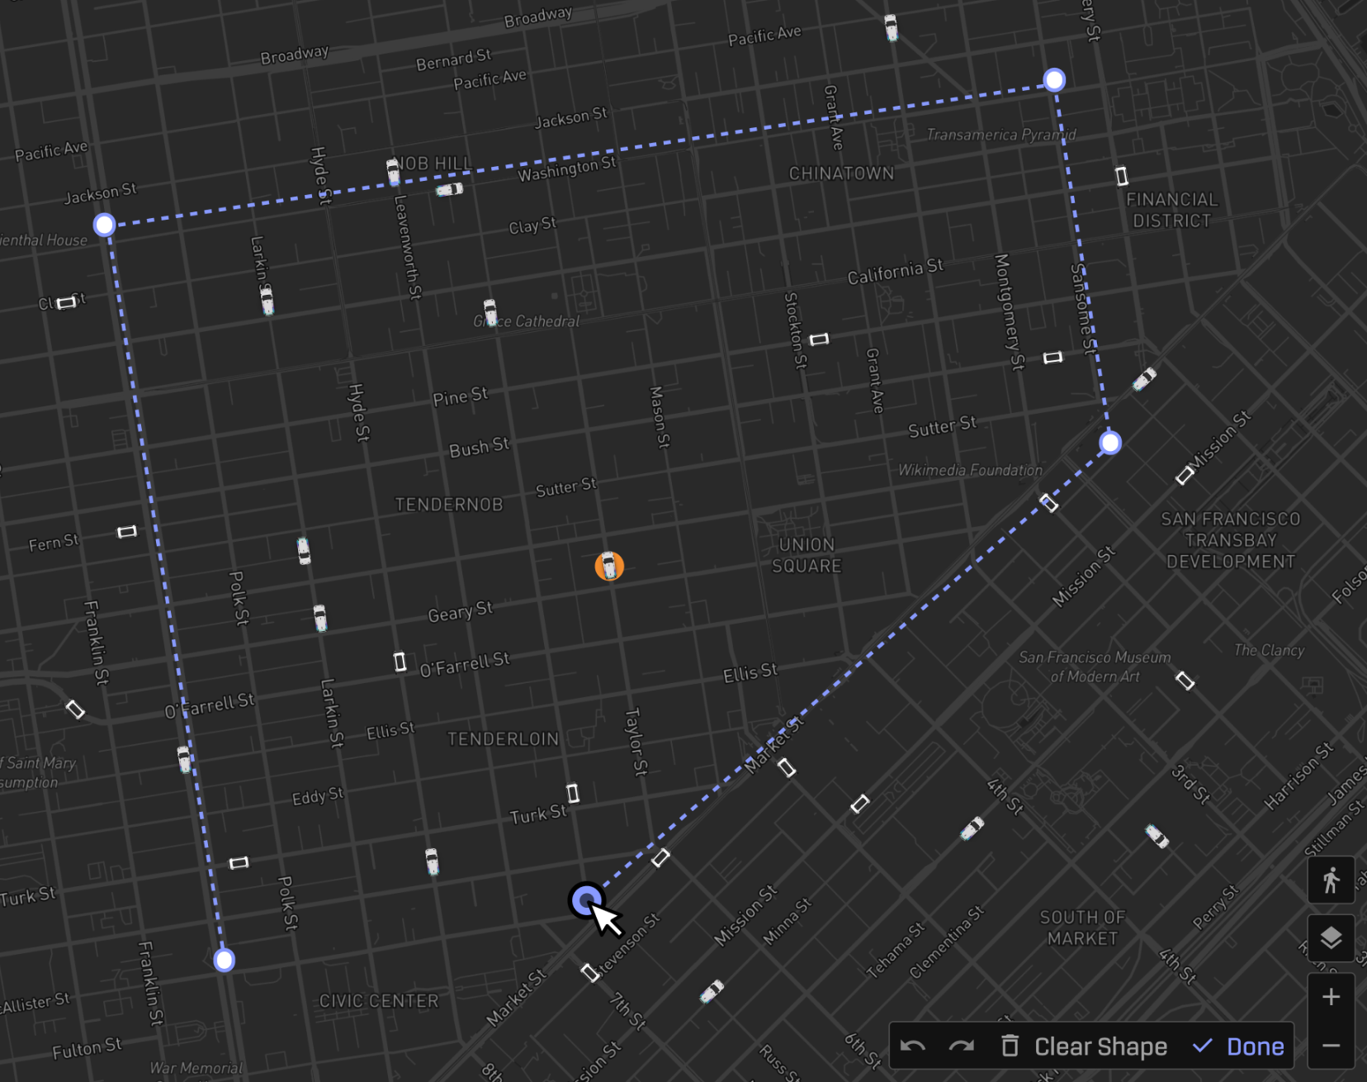Click the active vertex under the cursor on Market St

point(588,900)
